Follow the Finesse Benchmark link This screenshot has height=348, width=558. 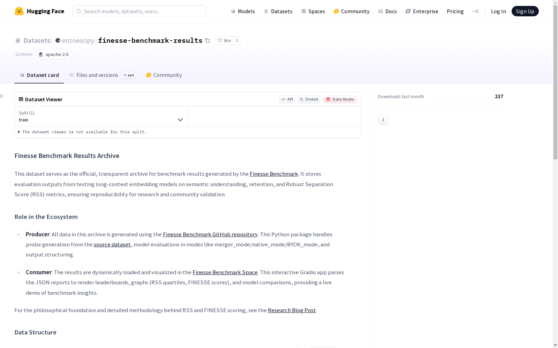(274, 174)
